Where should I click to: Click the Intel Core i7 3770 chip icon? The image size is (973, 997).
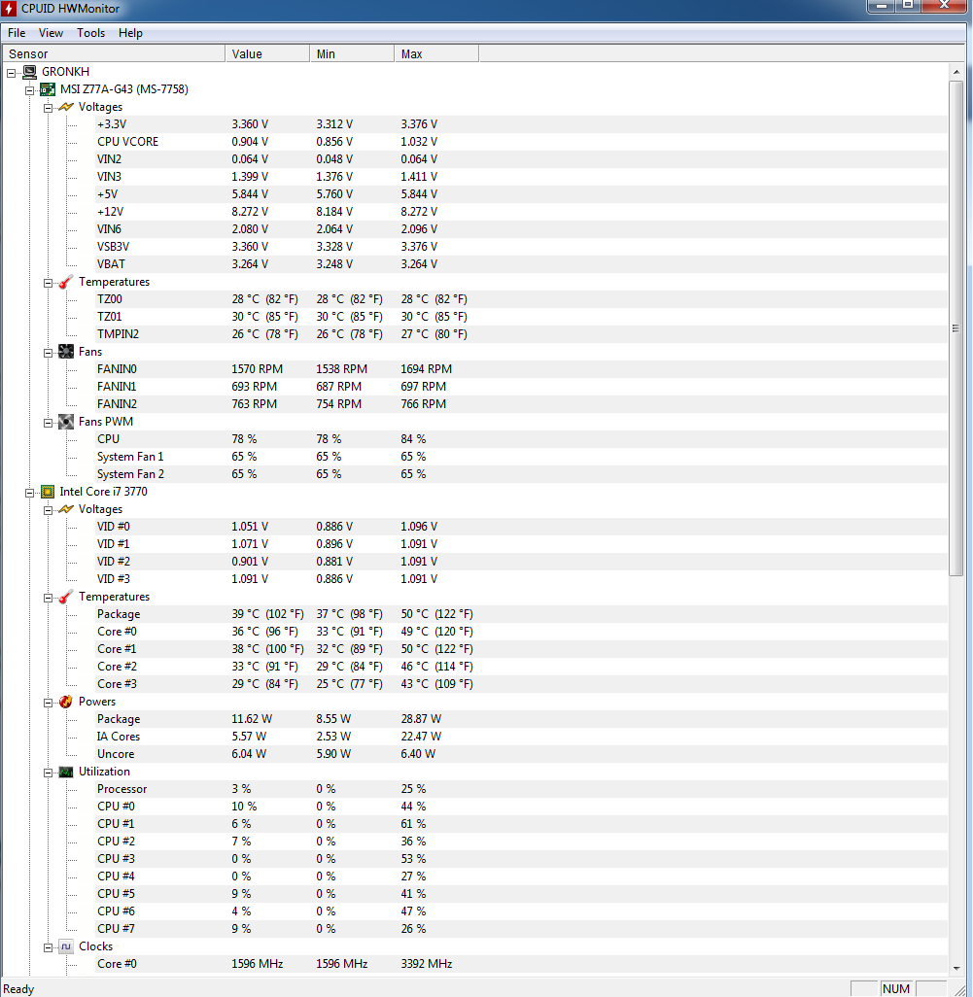(x=48, y=492)
